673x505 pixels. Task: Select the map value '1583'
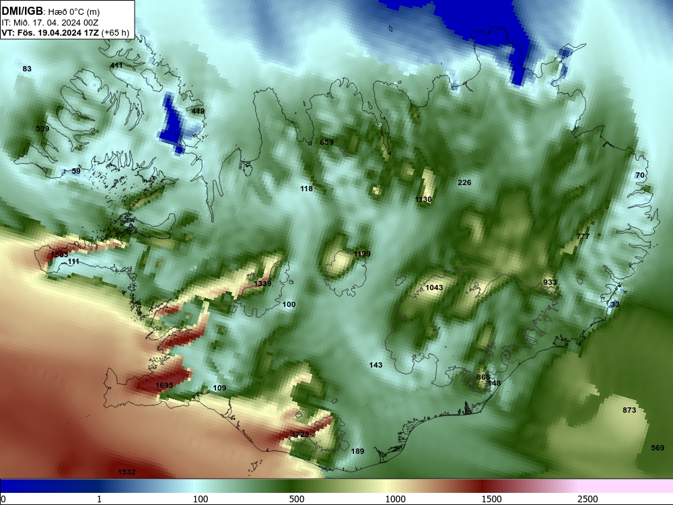click(x=59, y=255)
